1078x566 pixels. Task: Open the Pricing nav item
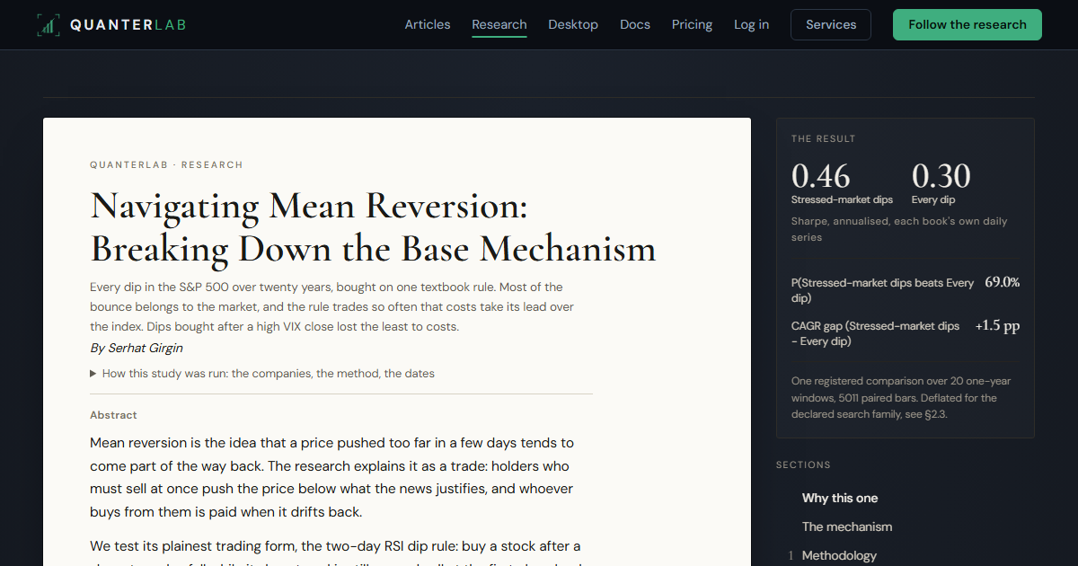(692, 24)
